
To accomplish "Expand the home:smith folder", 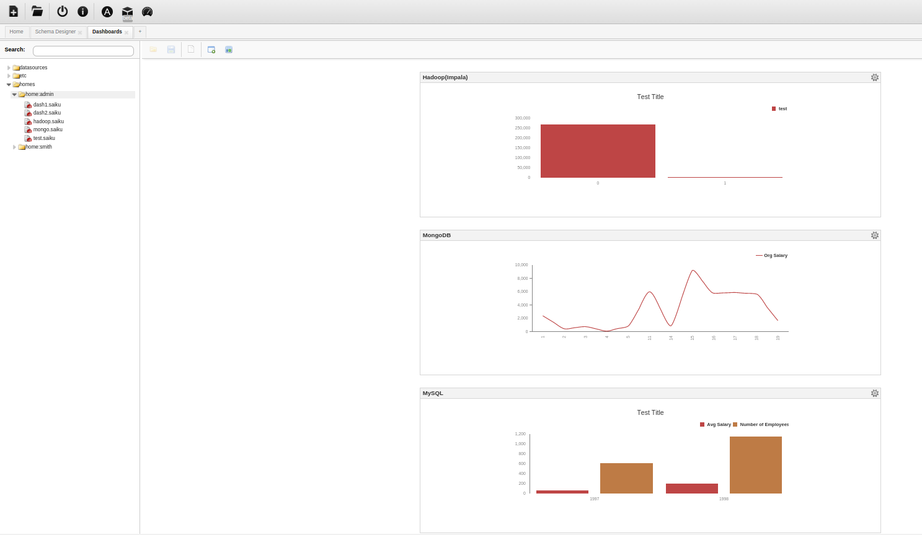I will coord(14,147).
